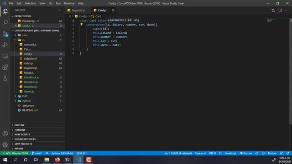The height and width of the screenshot is (164, 292).
Task: Open the Explorer view in activity bar
Action: [5, 11]
